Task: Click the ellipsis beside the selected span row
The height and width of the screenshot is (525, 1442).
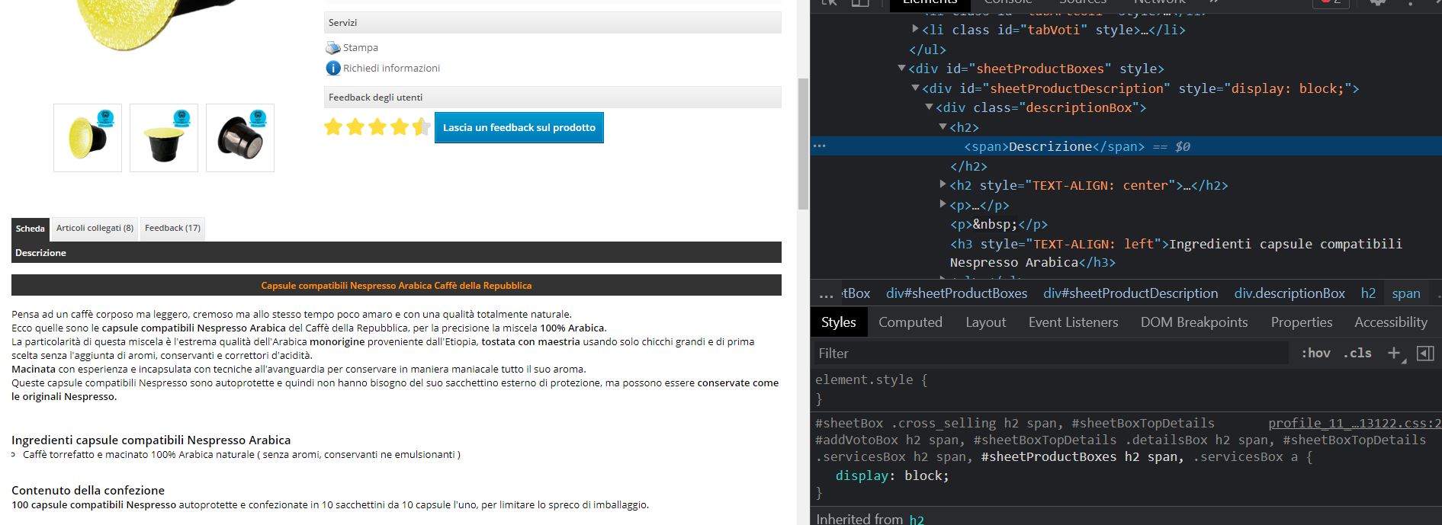Action: [x=820, y=146]
